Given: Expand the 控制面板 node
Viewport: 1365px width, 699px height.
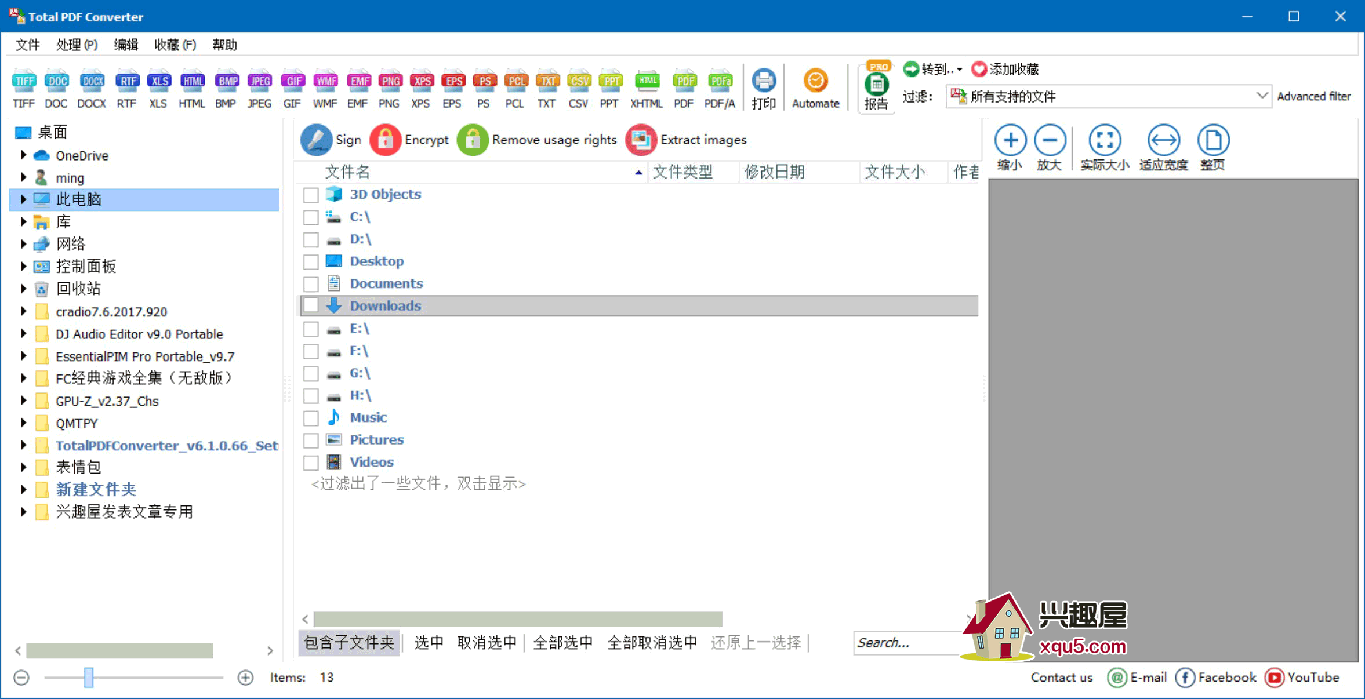Looking at the screenshot, I should click(x=23, y=266).
